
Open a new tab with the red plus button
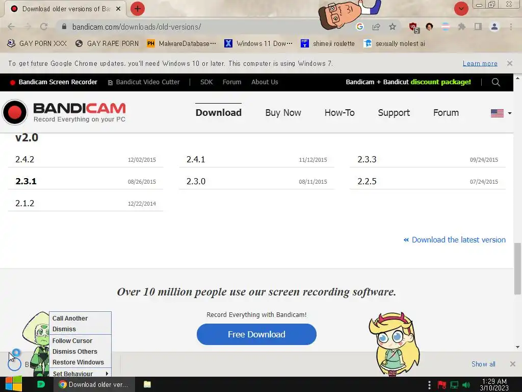[138, 9]
